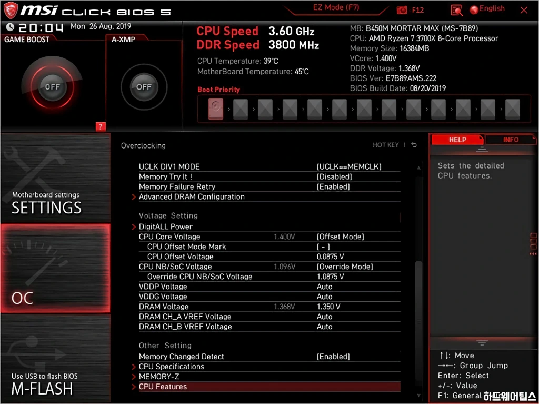Edit DRAM CH_A VREF Voltage Auto value
The width and height of the screenshot is (539, 404).
tap(324, 317)
